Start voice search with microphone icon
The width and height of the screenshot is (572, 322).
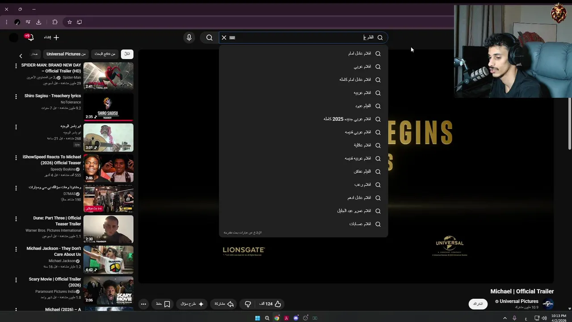click(x=189, y=38)
